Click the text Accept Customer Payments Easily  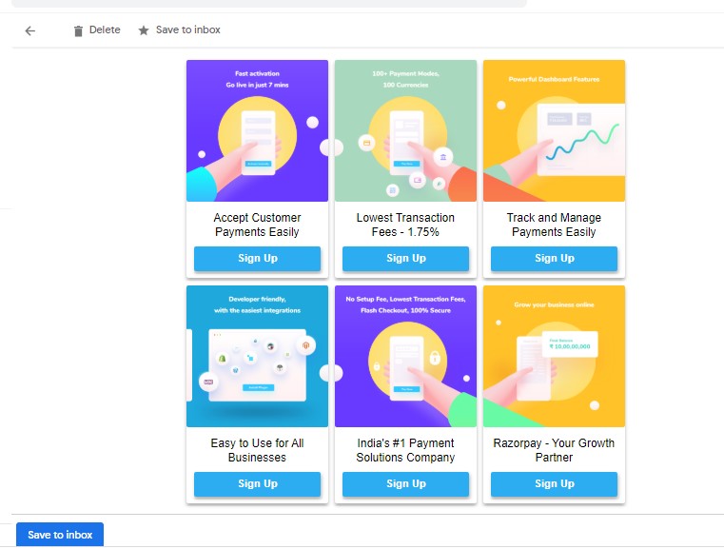tap(257, 225)
